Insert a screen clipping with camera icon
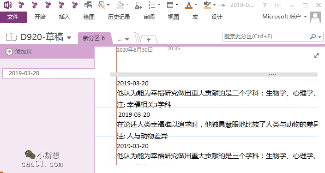Viewport: 325px width, 173px height. click(138, 6)
